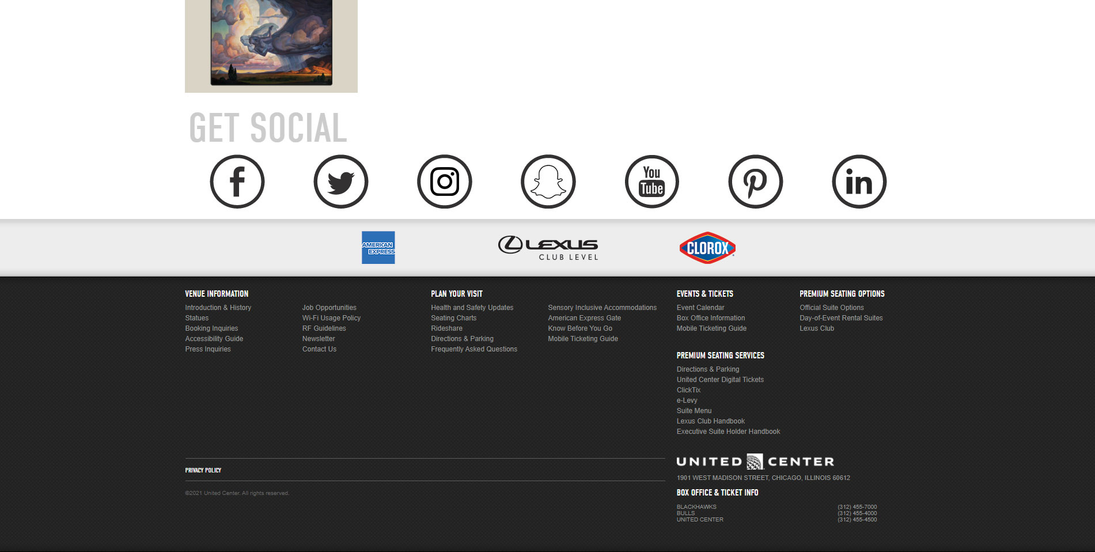
Task: Click the United Center footer logo
Action: (755, 462)
